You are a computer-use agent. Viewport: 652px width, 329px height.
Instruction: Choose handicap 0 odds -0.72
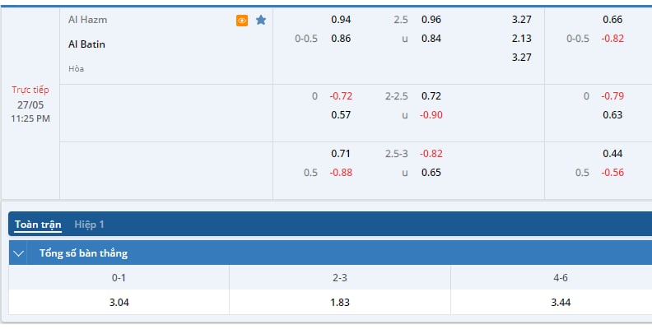pyautogui.click(x=341, y=96)
